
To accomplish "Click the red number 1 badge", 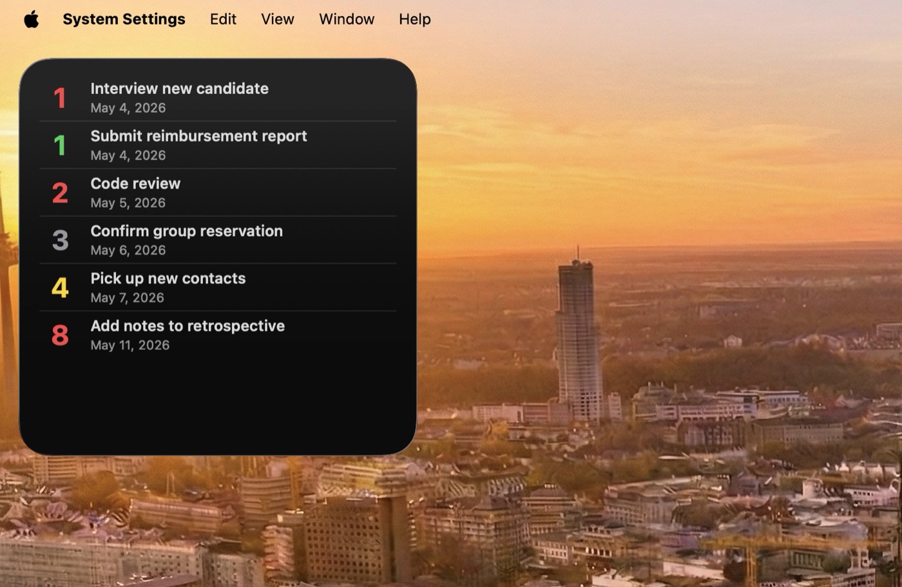I will (60, 98).
